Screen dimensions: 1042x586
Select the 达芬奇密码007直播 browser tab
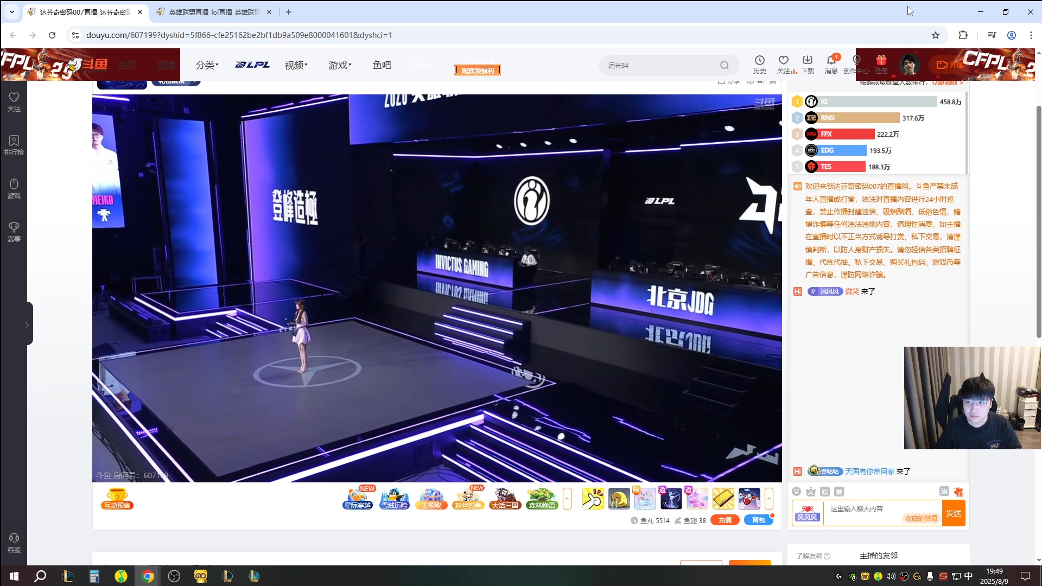tap(85, 12)
